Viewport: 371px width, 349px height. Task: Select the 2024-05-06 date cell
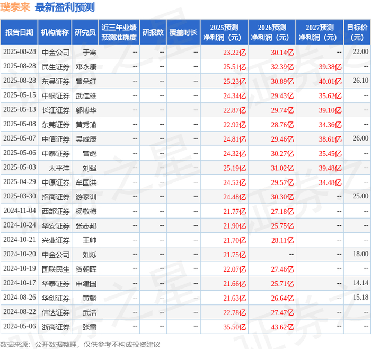click(20, 326)
